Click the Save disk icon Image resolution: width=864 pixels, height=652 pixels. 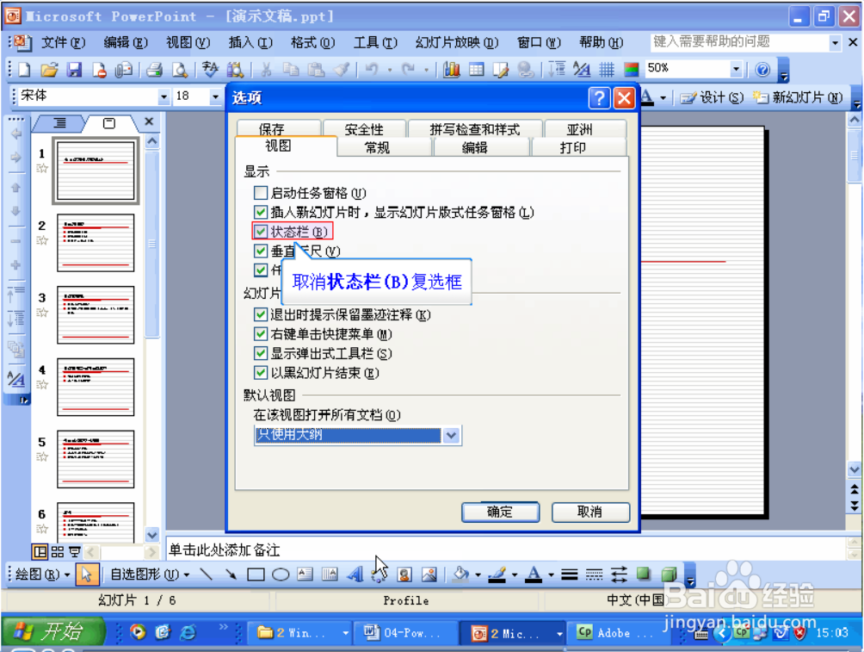pyautogui.click(x=74, y=70)
